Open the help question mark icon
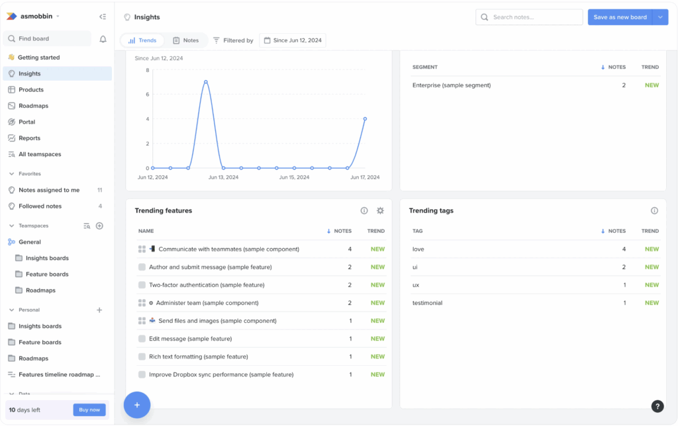This screenshot has width=678, height=426. pyautogui.click(x=657, y=406)
